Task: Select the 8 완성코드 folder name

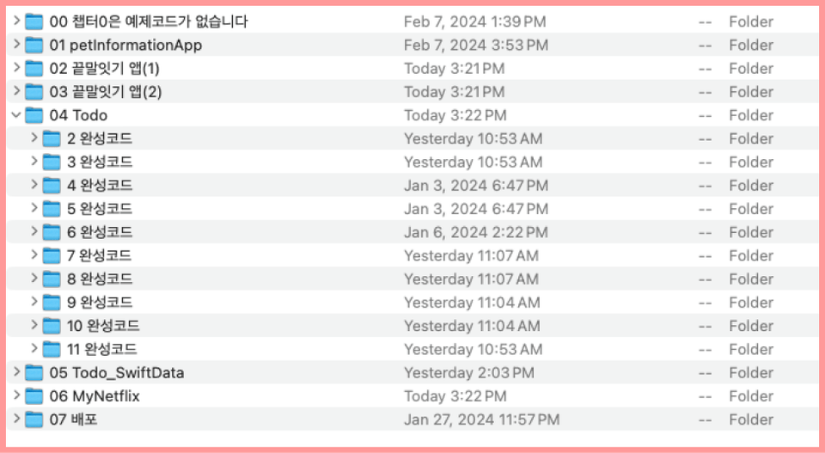Action: point(100,279)
